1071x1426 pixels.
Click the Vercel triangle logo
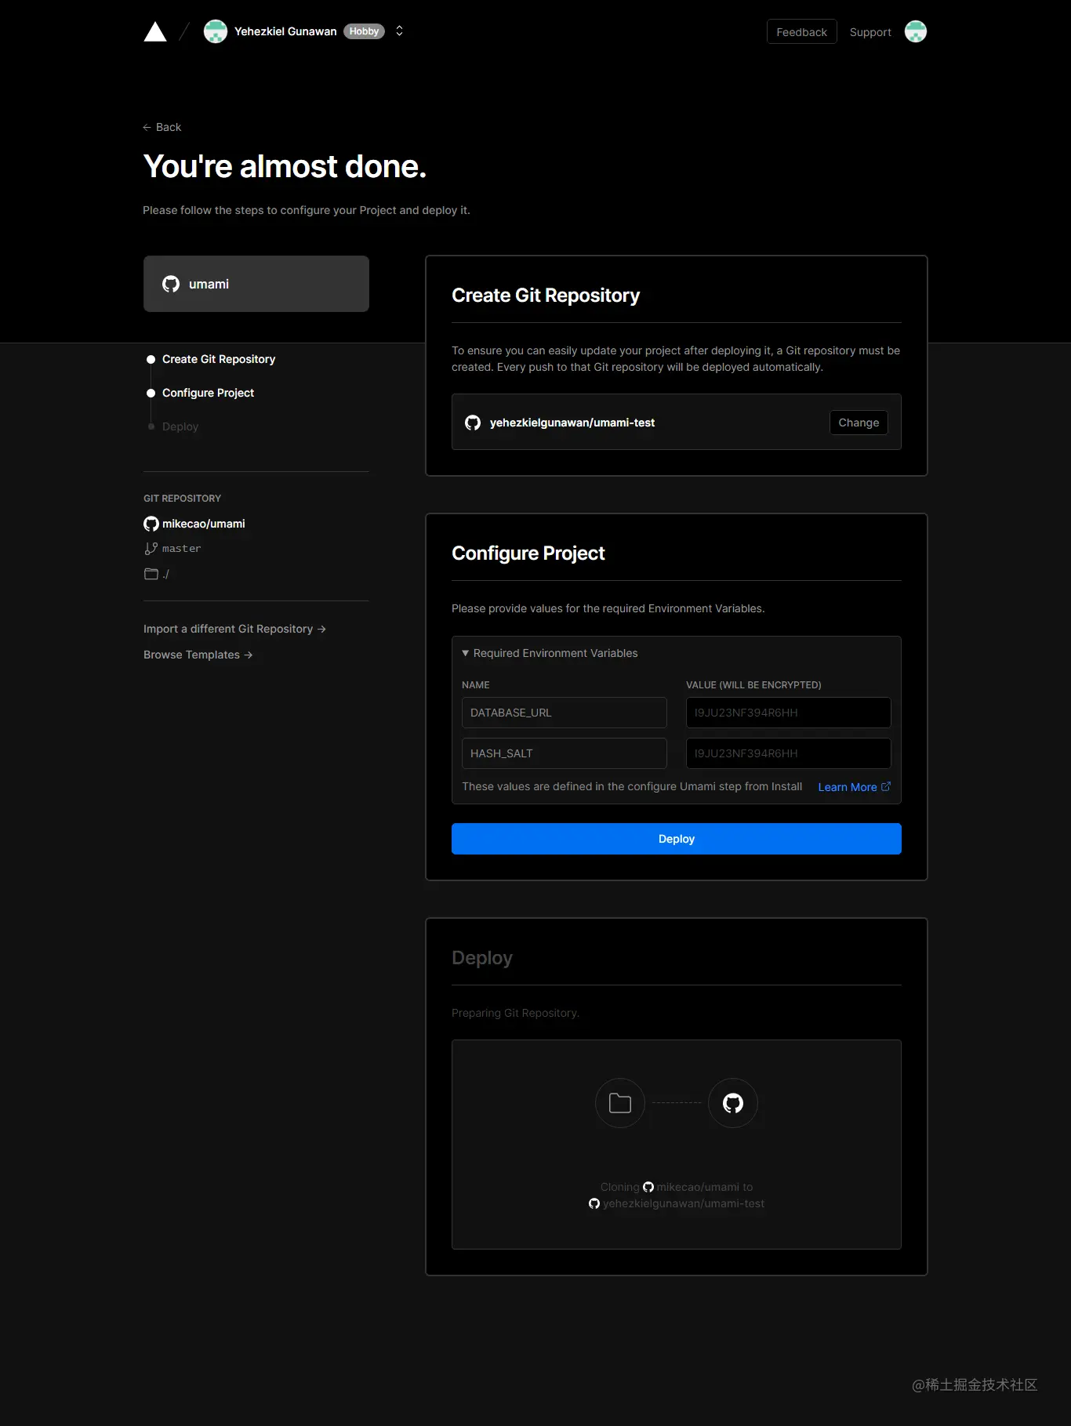pos(155,31)
